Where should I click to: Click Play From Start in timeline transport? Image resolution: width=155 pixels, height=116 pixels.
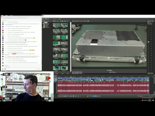click(61, 96)
